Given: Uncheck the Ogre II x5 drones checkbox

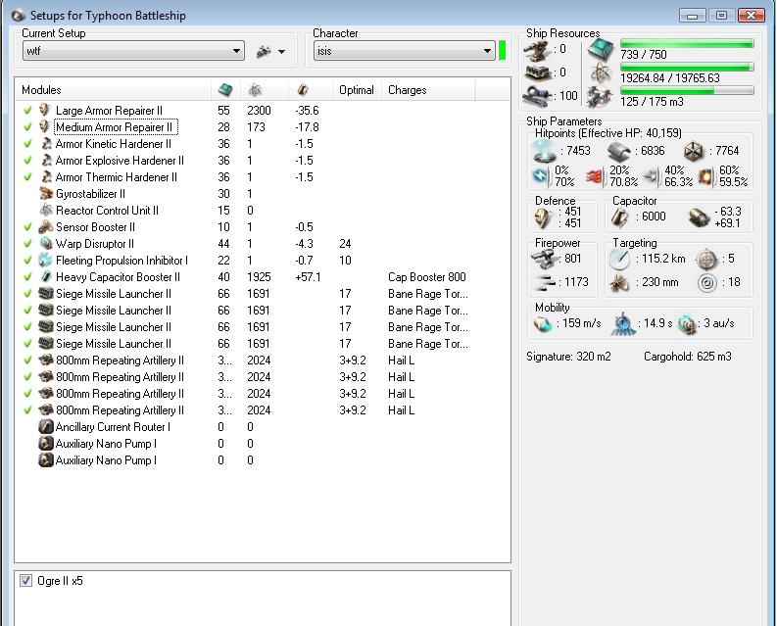Looking at the screenshot, I should (x=25, y=580).
